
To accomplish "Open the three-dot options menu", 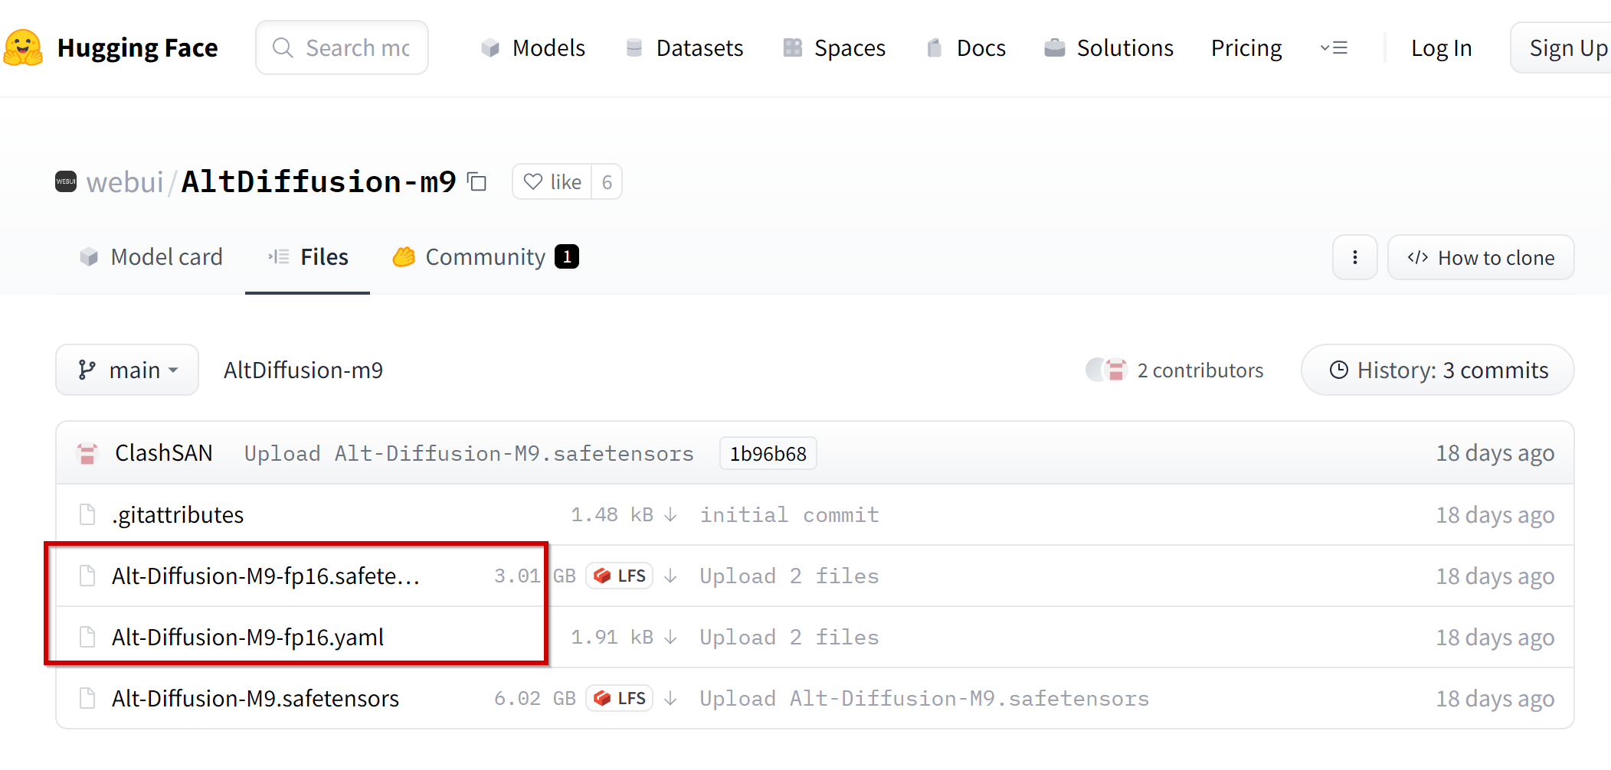I will click(1355, 257).
